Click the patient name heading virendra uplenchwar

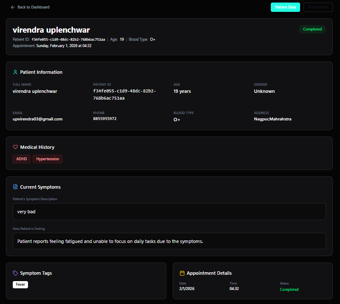click(x=51, y=30)
